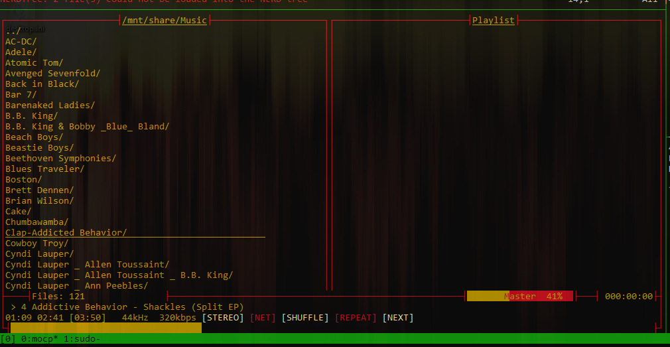This screenshot has height=347, width=670.
Task: Open the B.B. King/ folder
Action: (32, 116)
